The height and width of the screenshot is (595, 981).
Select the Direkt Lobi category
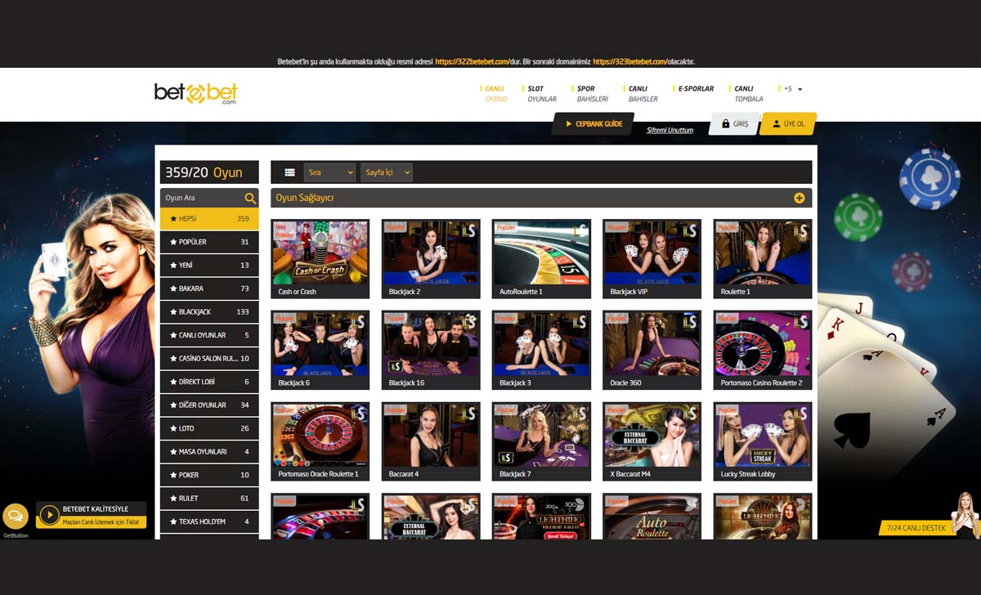[209, 382]
